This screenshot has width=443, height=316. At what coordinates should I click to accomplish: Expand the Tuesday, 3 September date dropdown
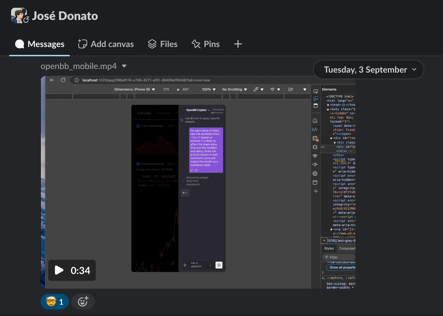coord(368,70)
